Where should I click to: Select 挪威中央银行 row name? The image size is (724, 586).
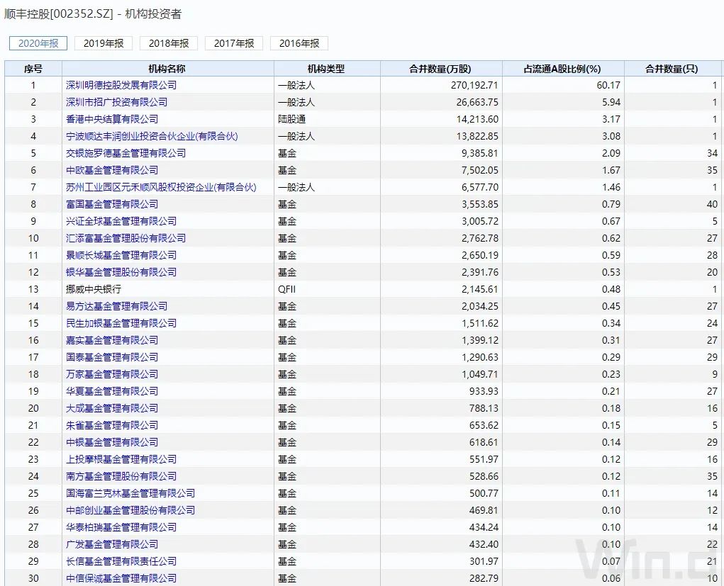pyautogui.click(x=94, y=289)
